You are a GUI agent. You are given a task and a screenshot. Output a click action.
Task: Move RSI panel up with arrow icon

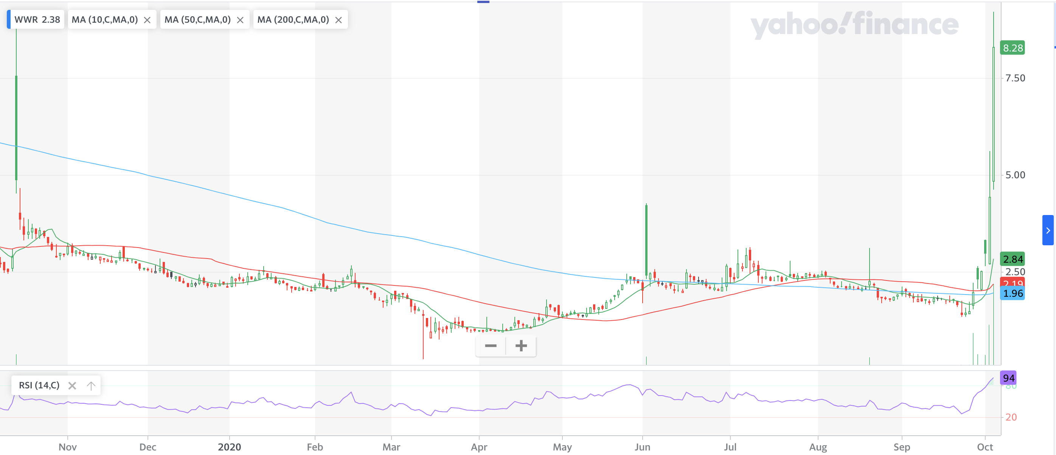tap(91, 385)
